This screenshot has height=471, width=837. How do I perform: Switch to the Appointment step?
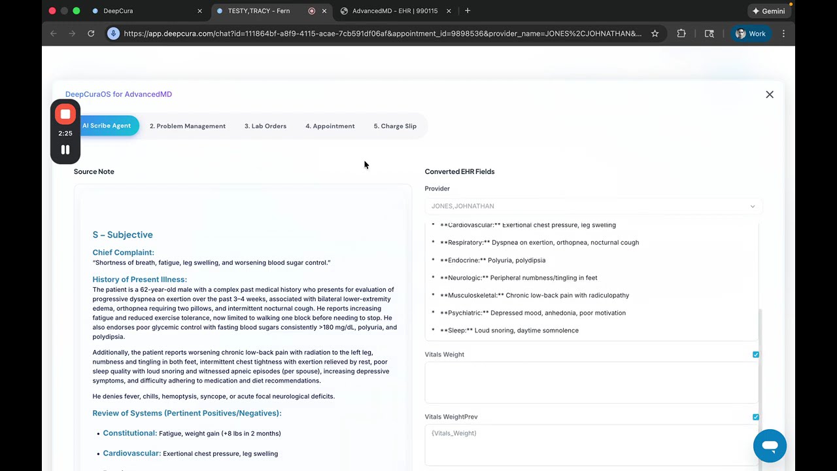click(330, 126)
